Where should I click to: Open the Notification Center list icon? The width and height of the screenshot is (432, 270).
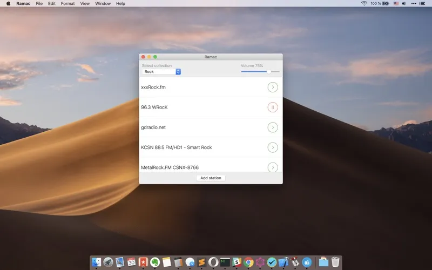coord(422,4)
